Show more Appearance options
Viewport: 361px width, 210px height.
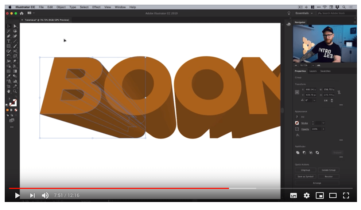[341, 140]
